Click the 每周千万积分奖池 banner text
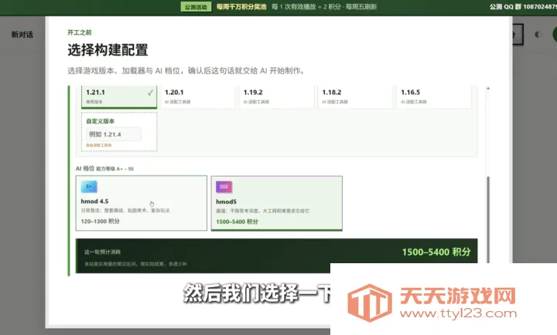The height and width of the screenshot is (335, 557). click(241, 7)
